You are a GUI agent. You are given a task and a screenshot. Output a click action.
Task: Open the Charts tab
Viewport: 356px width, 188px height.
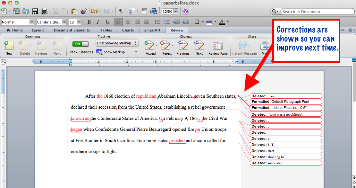coord(128,30)
